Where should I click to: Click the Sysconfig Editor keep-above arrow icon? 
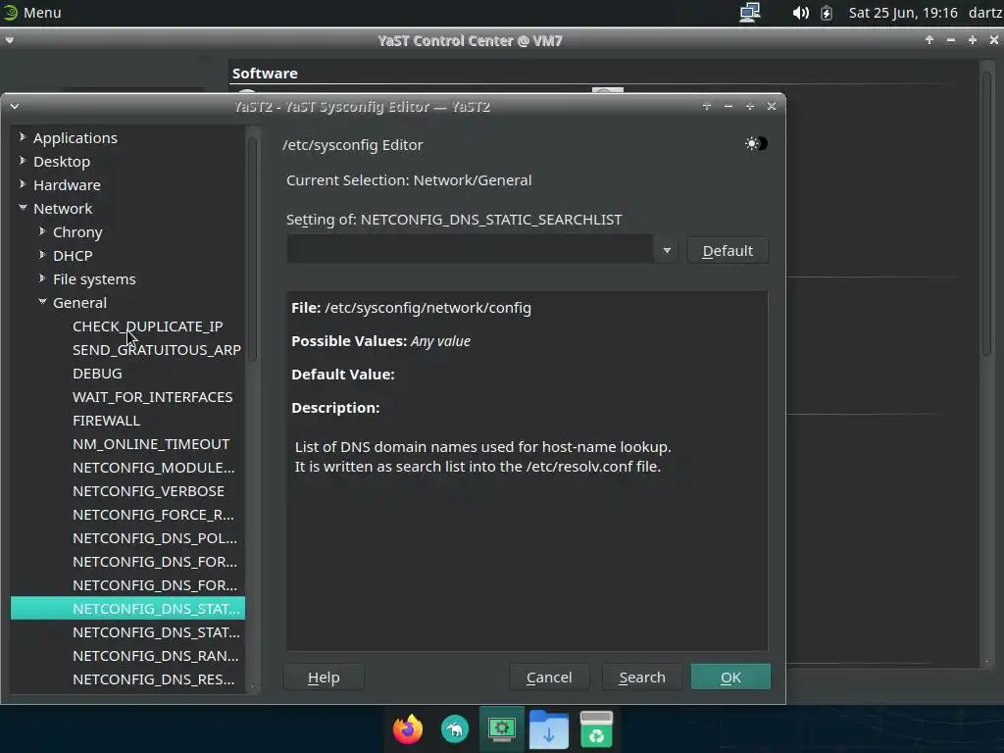click(707, 106)
